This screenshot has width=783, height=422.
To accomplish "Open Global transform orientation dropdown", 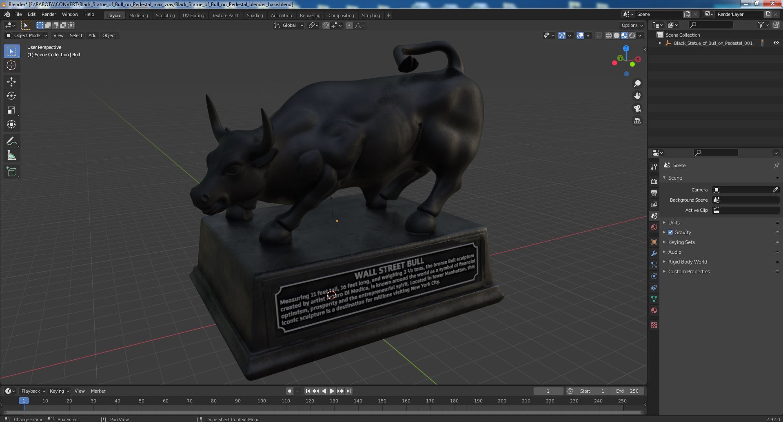I will pos(289,25).
